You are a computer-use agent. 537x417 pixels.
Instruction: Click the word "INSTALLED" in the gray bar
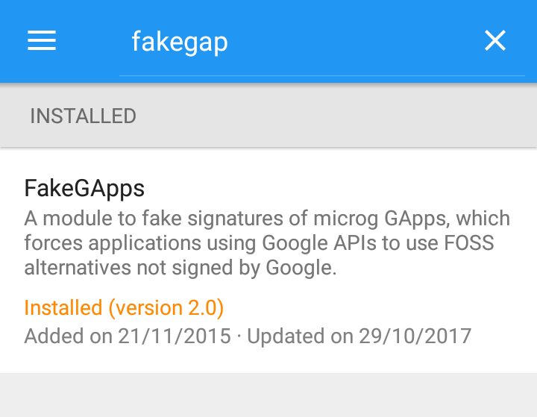click(x=83, y=116)
